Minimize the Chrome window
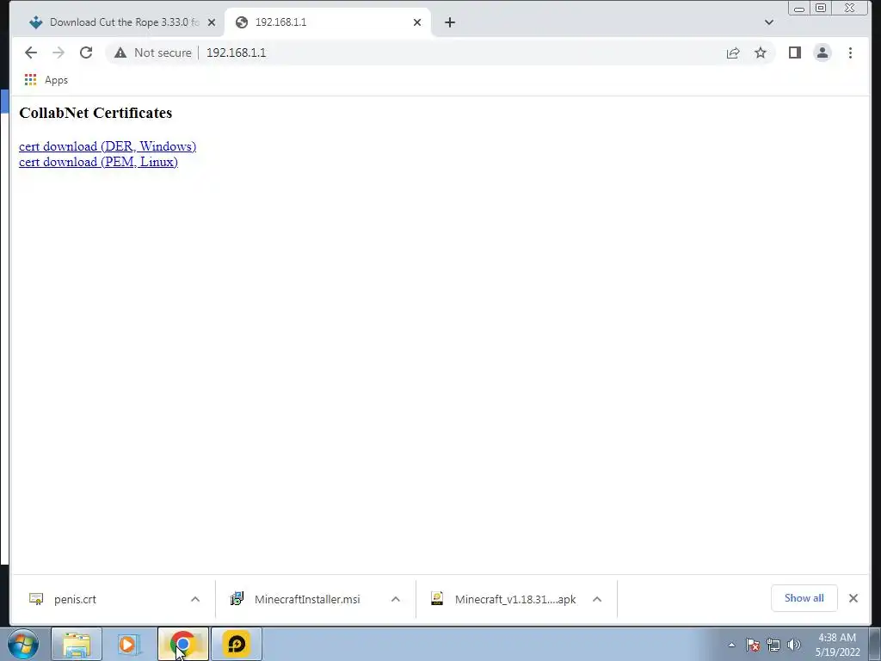881x661 pixels. pos(799,8)
